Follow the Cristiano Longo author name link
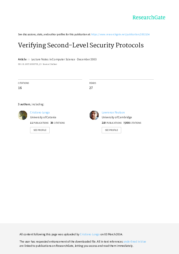 tap(40, 113)
